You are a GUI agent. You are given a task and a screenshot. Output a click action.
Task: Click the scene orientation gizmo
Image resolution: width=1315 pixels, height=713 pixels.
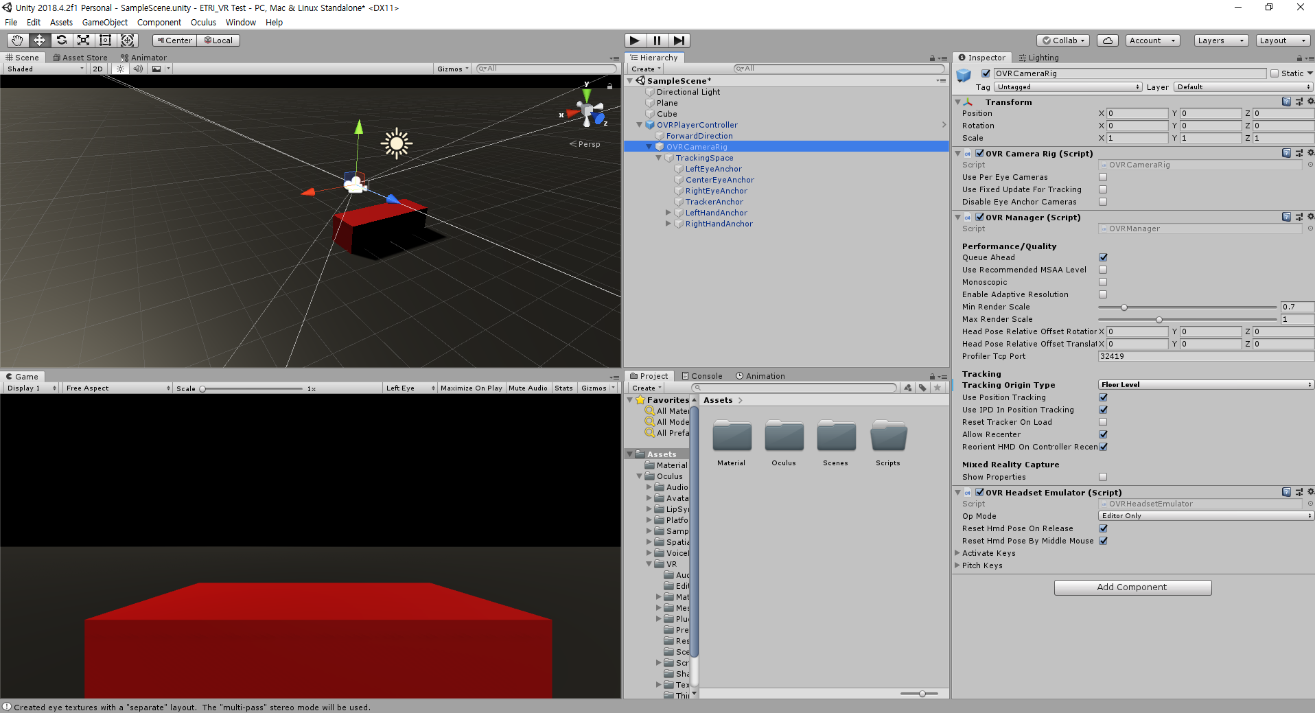point(587,110)
